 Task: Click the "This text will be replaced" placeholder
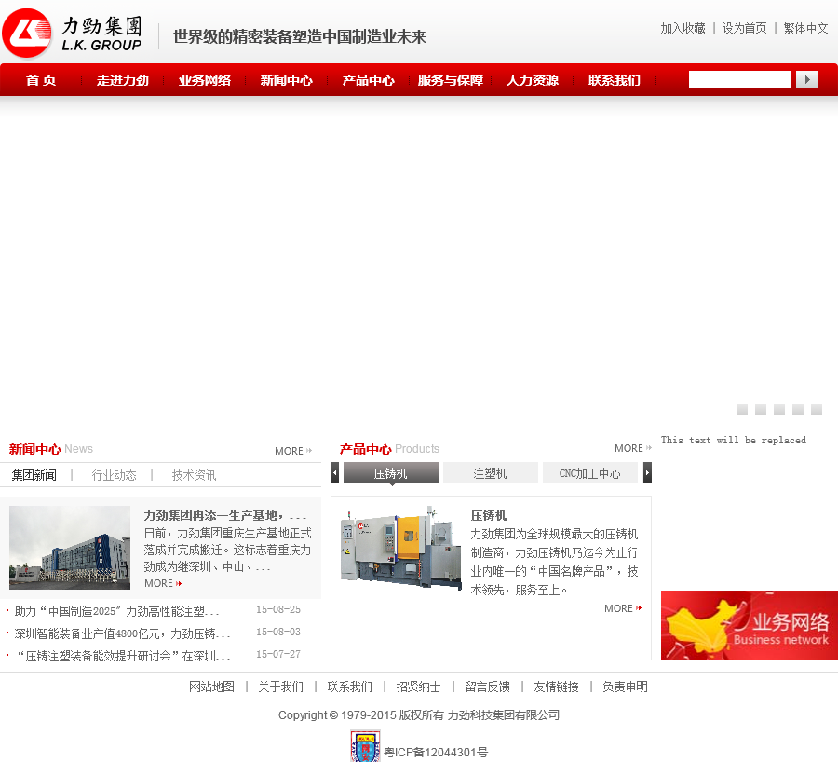tap(734, 440)
